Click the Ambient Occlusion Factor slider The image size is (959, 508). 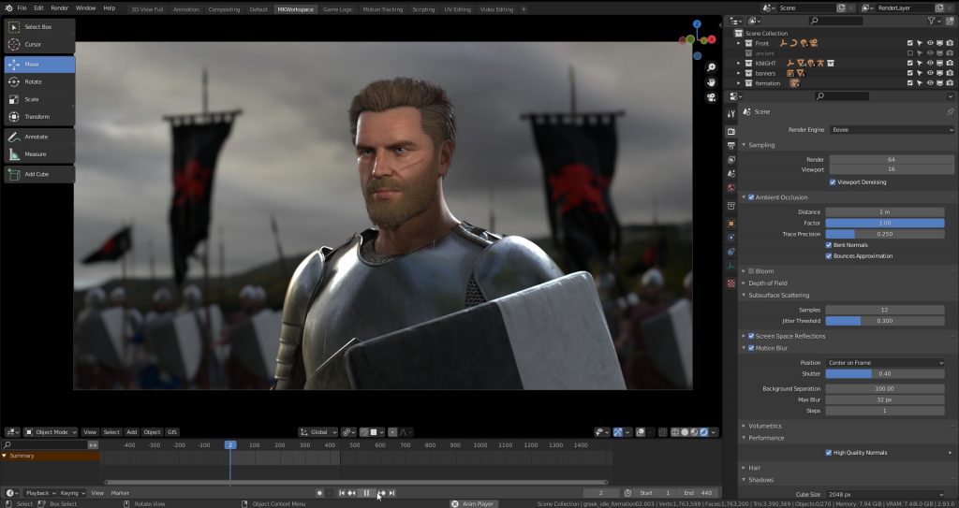(x=885, y=224)
